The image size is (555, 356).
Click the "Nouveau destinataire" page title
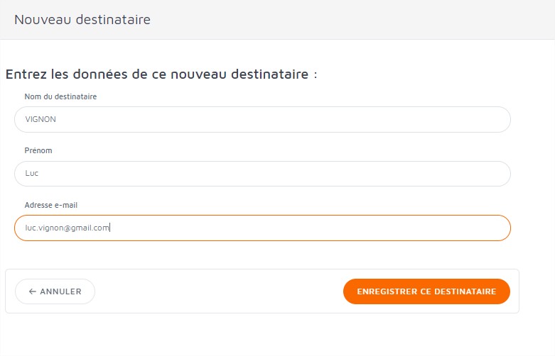coord(82,20)
